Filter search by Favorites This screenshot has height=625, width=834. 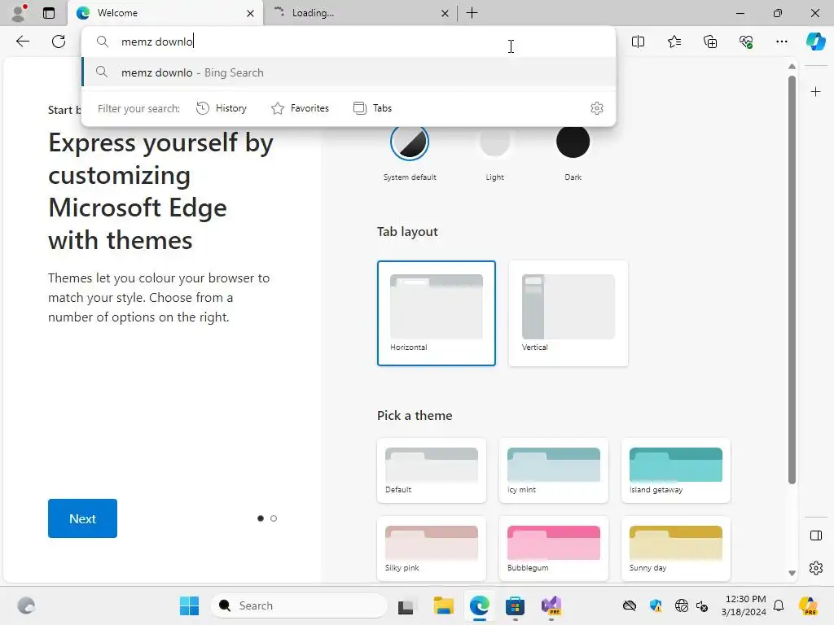[301, 108]
